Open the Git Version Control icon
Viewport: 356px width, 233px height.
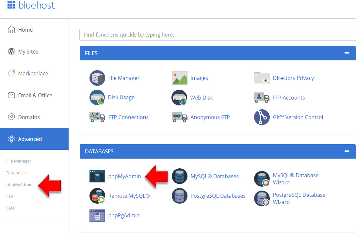[x=262, y=117]
